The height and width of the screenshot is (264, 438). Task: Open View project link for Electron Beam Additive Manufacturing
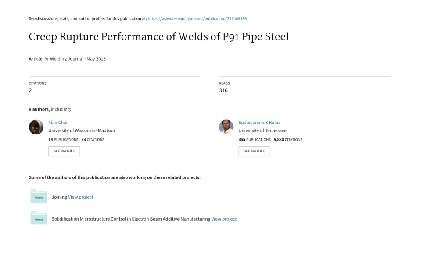(x=224, y=219)
